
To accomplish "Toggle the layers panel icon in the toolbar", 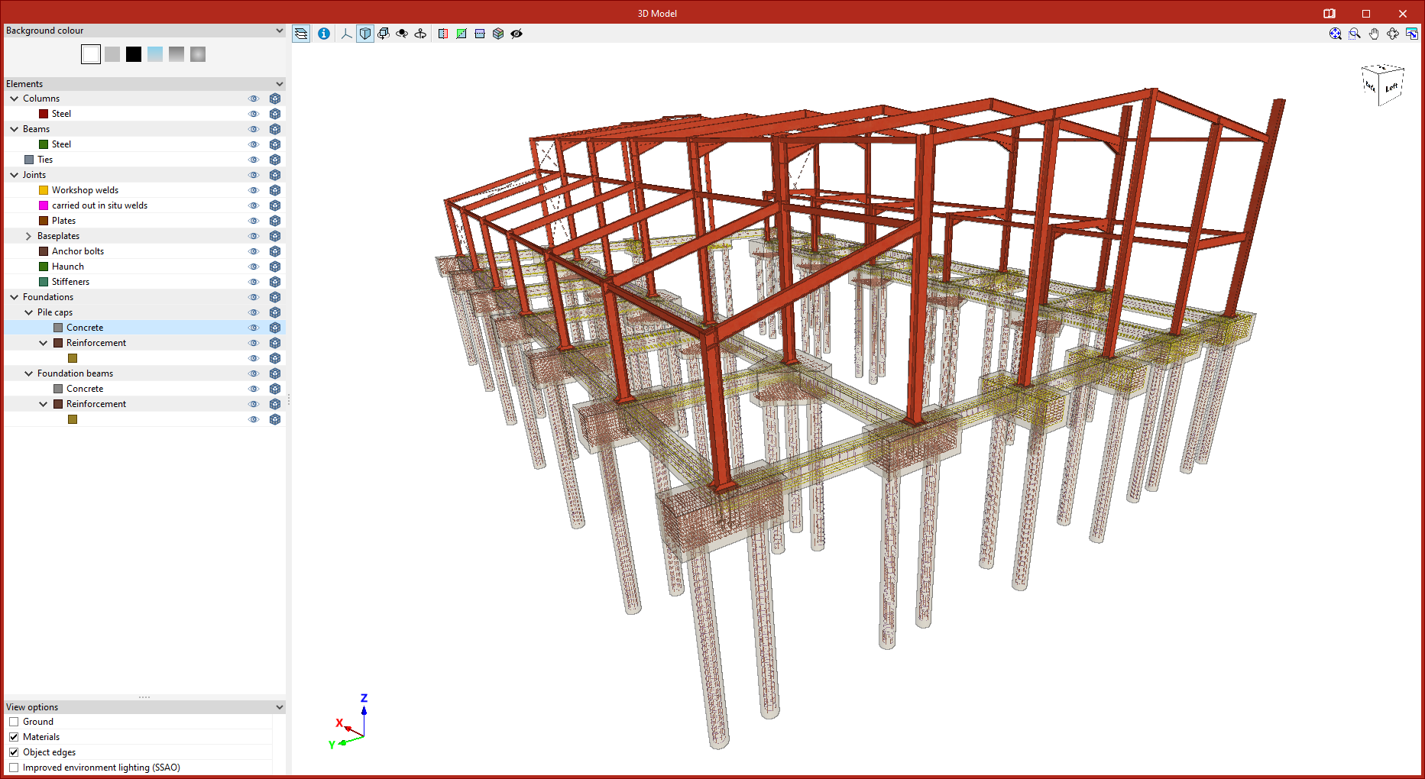I will (x=301, y=34).
